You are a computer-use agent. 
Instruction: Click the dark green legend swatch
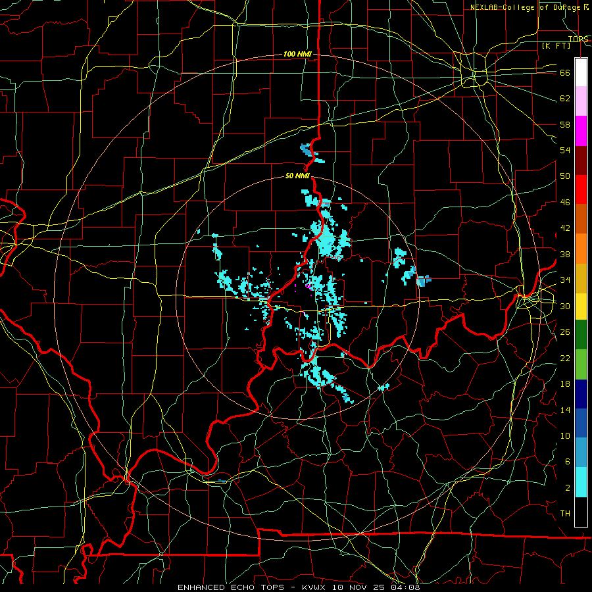(x=581, y=335)
